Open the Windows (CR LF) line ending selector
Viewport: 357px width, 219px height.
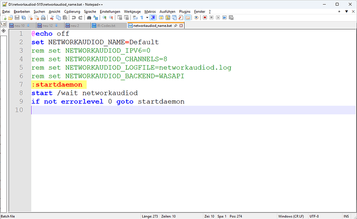[291, 216]
